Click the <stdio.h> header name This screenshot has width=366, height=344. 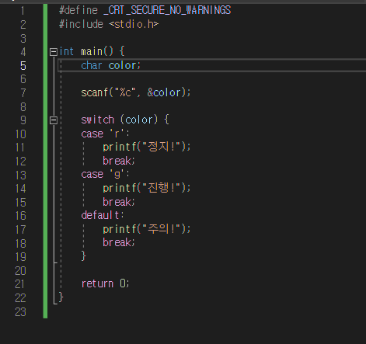[134, 24]
